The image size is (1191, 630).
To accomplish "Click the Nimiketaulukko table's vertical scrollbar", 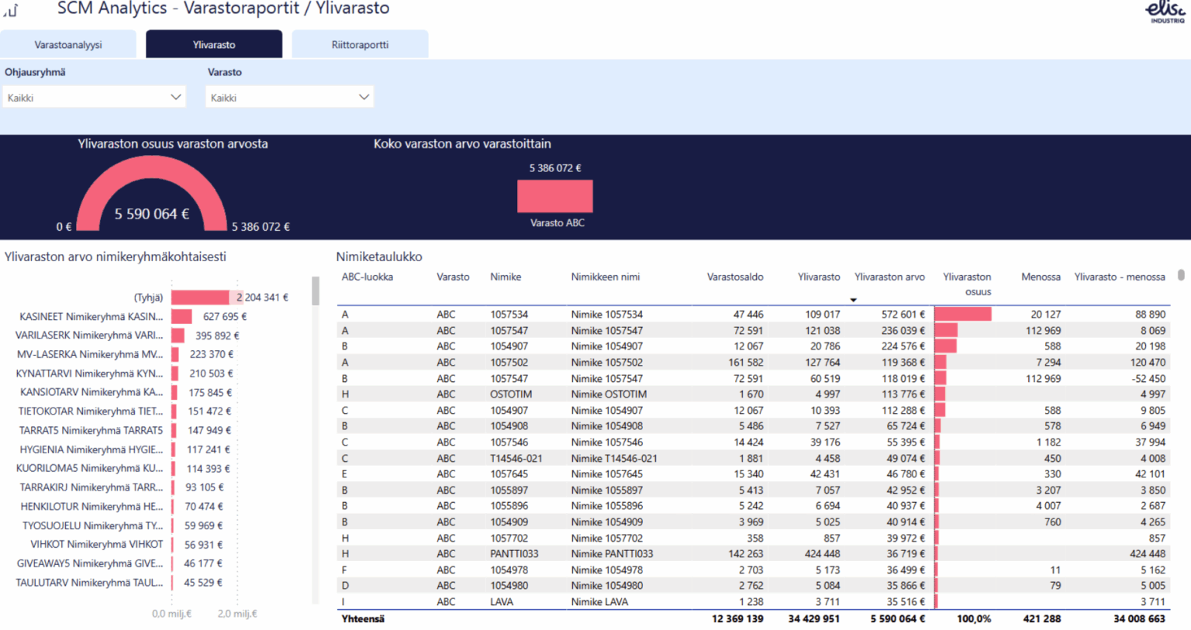I will click(1181, 275).
